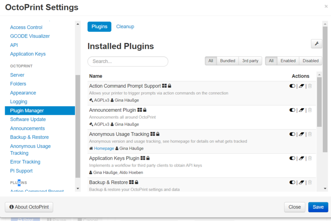Focus the plugin Search field

pyautogui.click(x=128, y=61)
